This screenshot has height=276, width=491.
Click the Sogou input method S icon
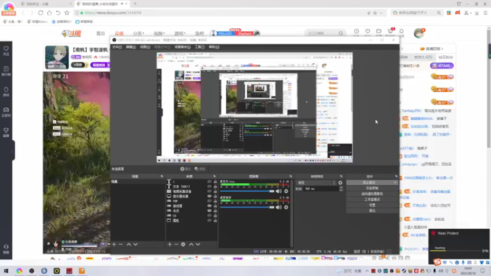coord(437,263)
